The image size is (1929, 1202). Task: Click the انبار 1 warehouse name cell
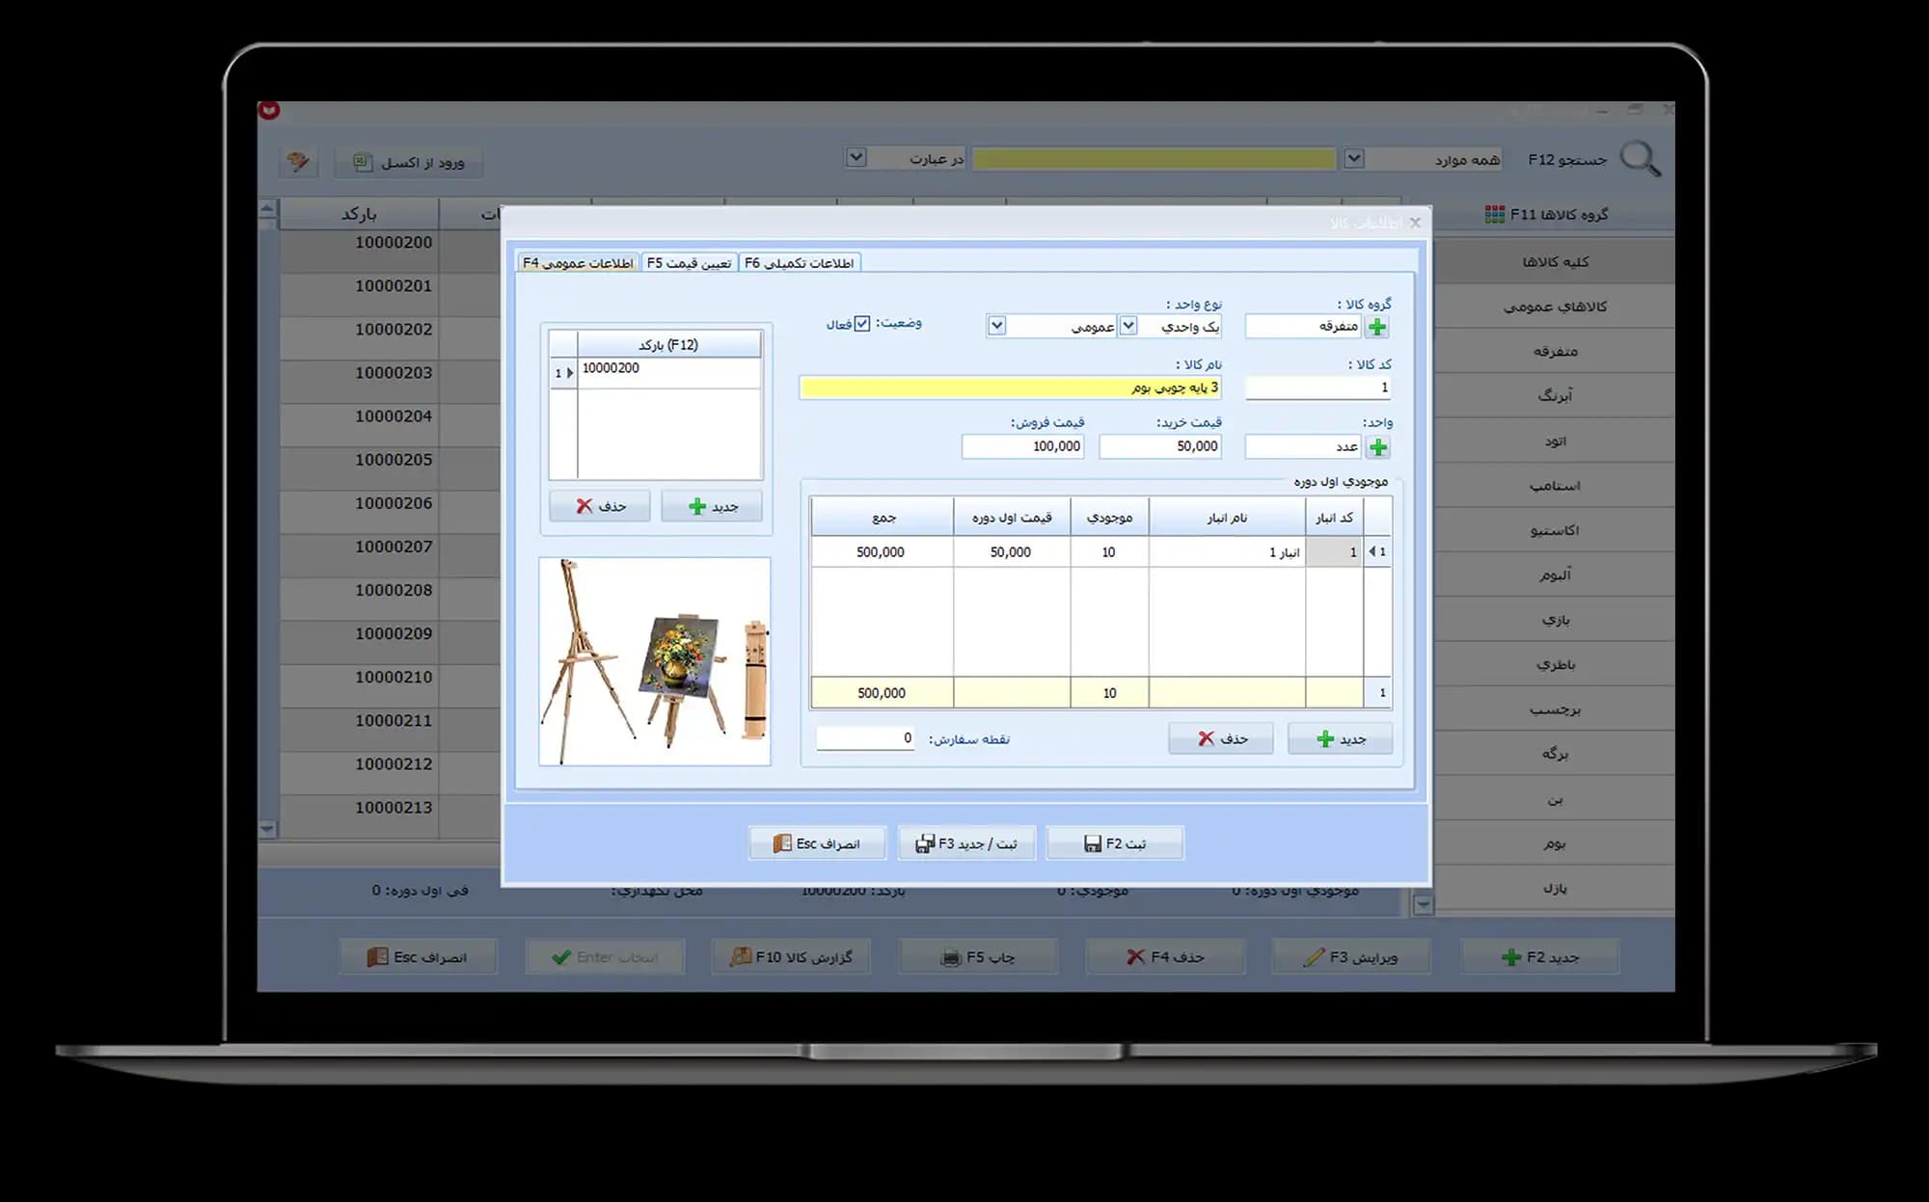pyautogui.click(x=1227, y=552)
